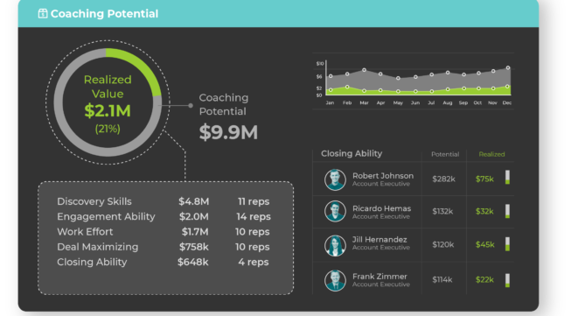Open Frank Zimmer's avatar photo
The height and width of the screenshot is (316, 571).
coord(335,280)
